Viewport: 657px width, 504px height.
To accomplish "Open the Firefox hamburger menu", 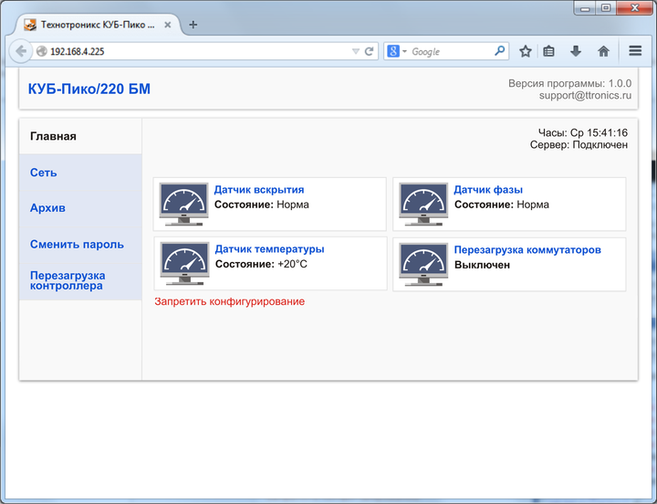I will coord(635,51).
